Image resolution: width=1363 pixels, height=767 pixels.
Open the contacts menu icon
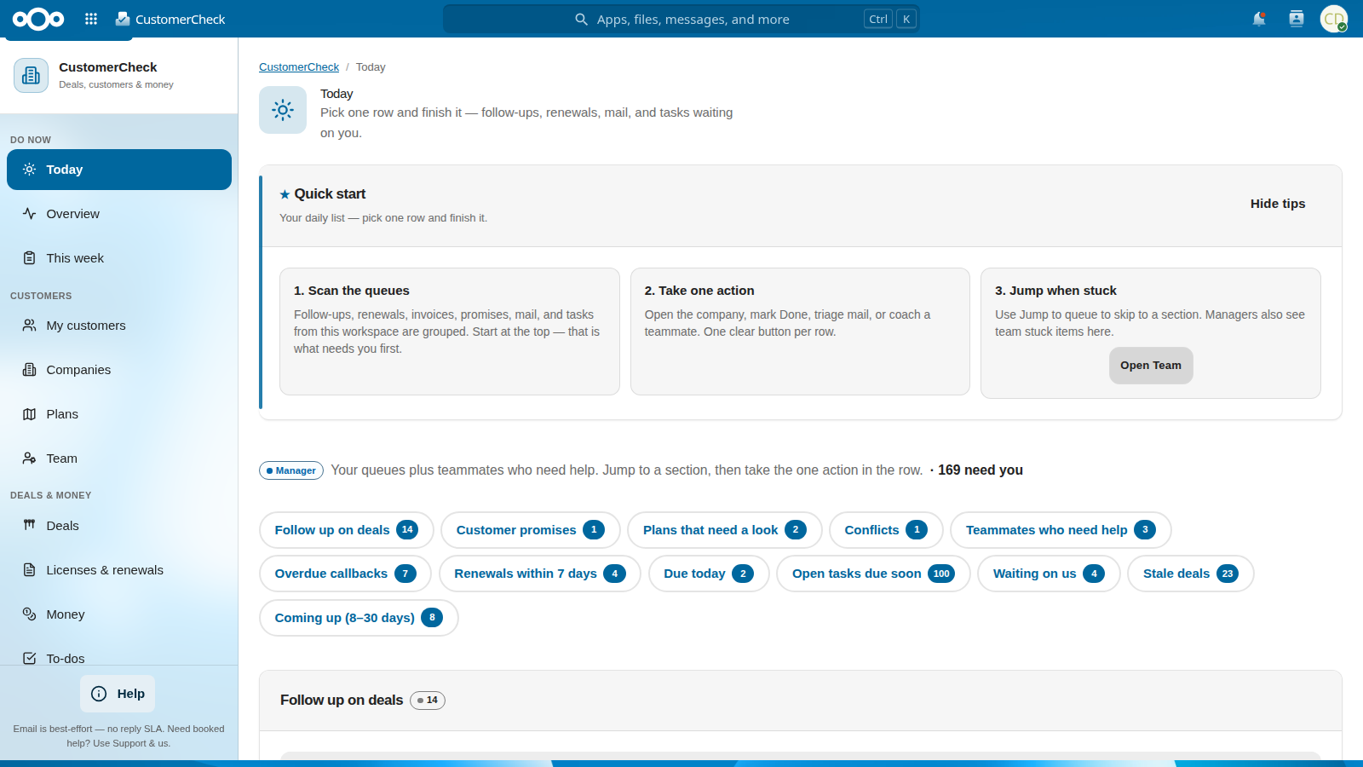1297,19
